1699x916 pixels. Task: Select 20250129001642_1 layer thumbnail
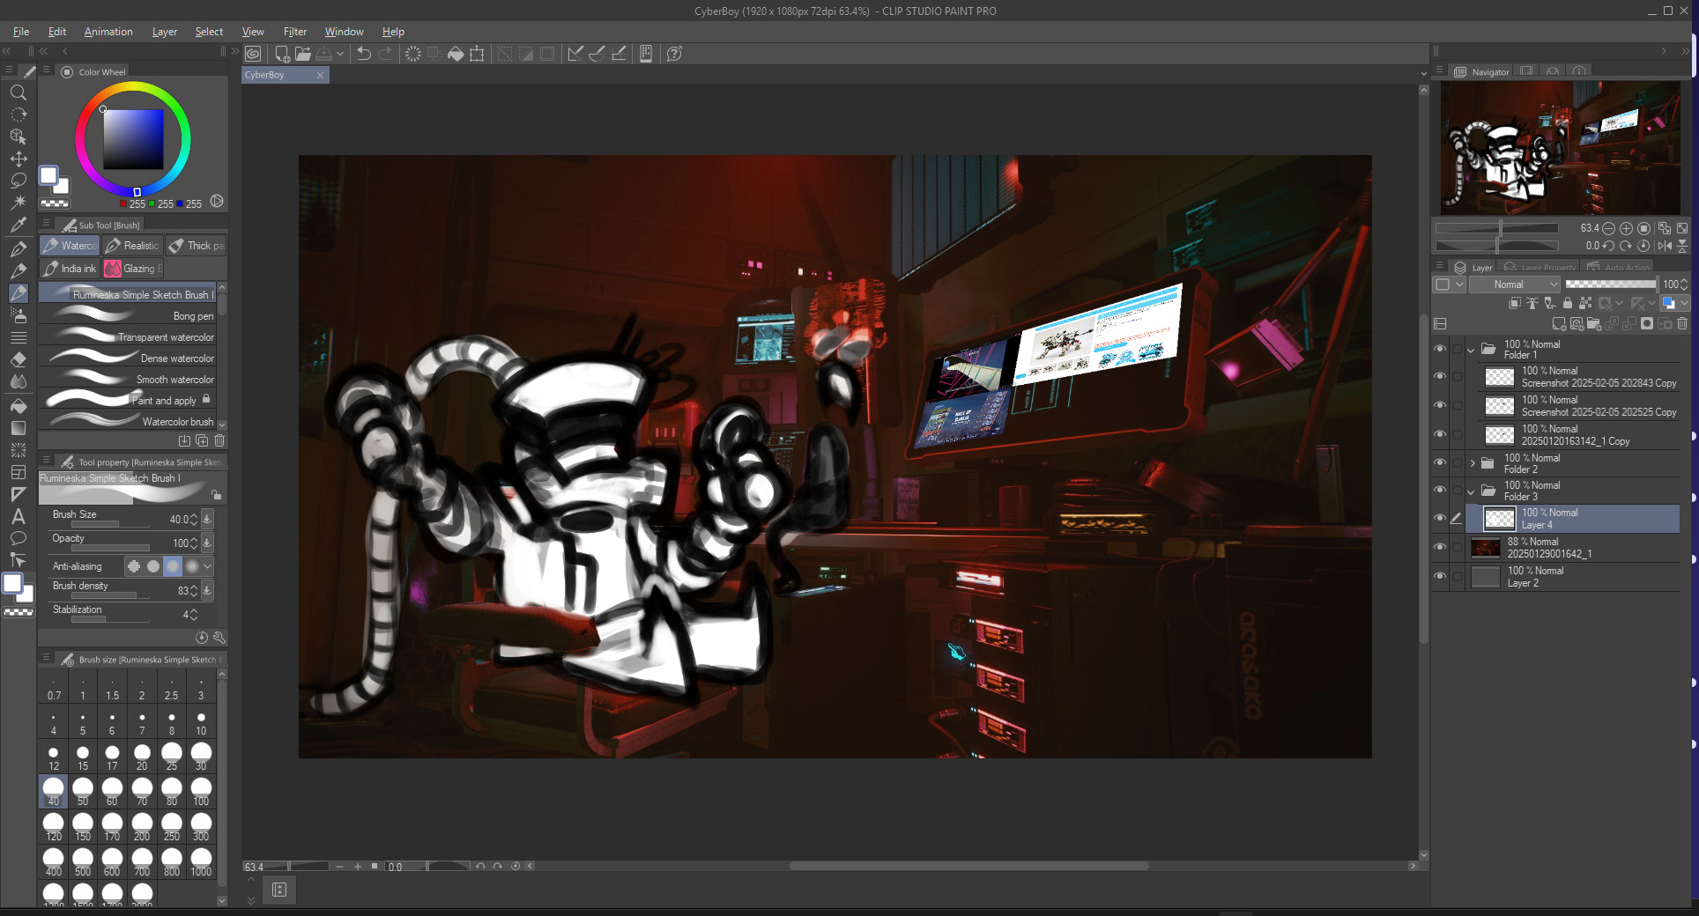click(1486, 548)
